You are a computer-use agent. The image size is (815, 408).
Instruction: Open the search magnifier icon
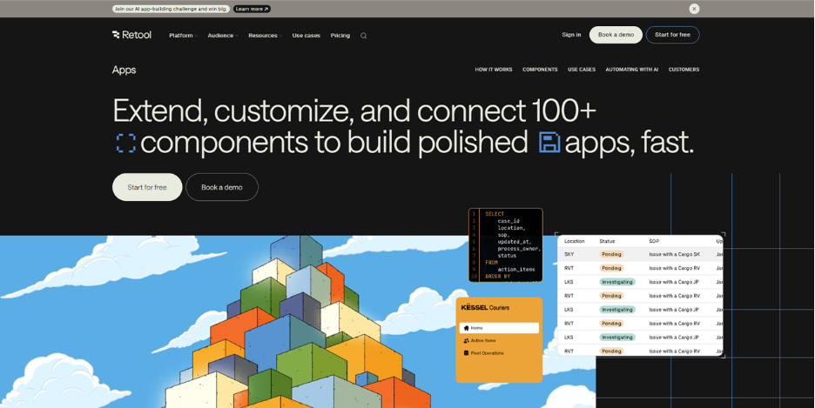pos(364,36)
